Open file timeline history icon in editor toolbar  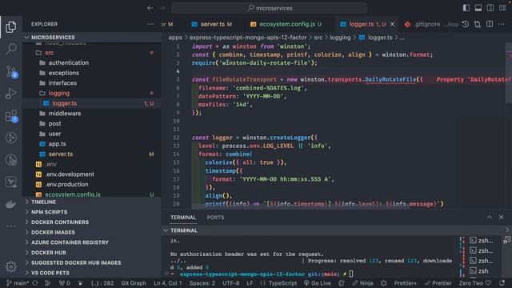click(x=466, y=24)
